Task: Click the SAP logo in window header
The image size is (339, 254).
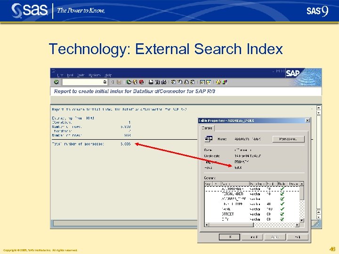Action: pos(293,73)
